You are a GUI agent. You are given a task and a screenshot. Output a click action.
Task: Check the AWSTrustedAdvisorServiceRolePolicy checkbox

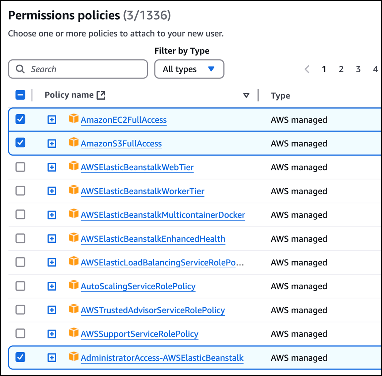click(20, 310)
